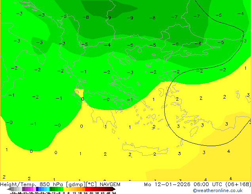
Task: Pick the dark purple legend swatch
Action: (x=23, y=189)
